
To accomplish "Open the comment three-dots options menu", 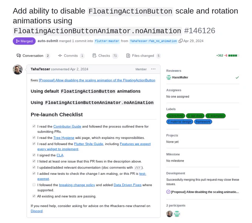I will pos(153,69).
